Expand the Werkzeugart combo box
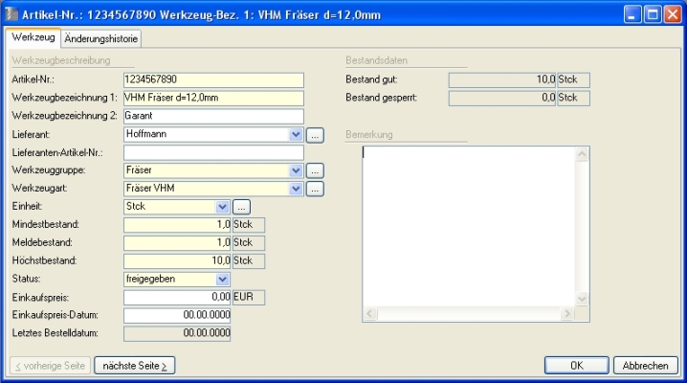The height and width of the screenshot is (383, 687). 296,189
